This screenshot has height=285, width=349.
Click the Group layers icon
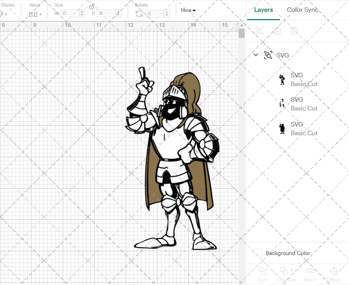click(x=259, y=31)
